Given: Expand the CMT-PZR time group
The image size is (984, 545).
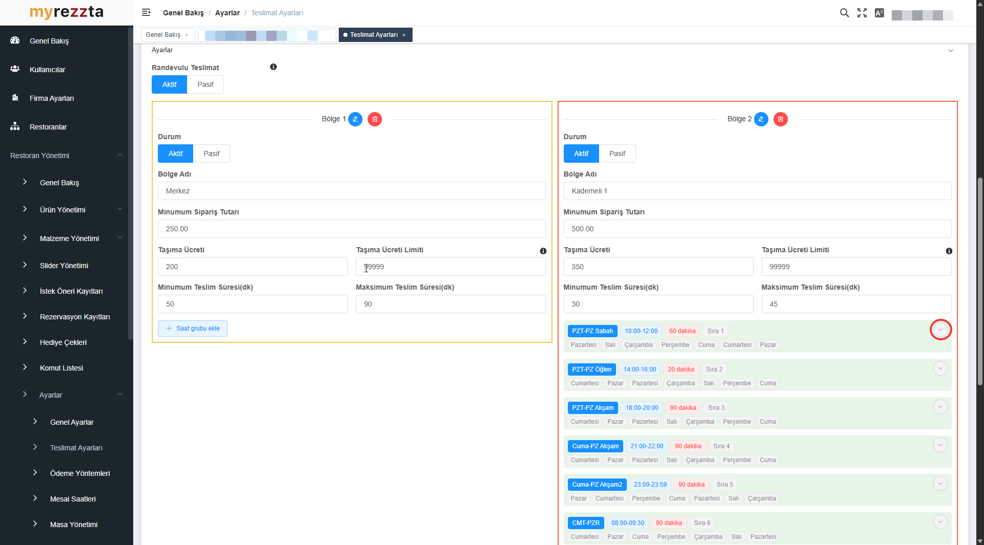Looking at the screenshot, I should pos(940,522).
